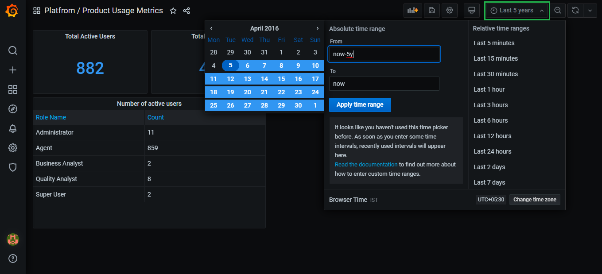Screen dimensions: 602x274
Task: Select Last 24 hours range
Action: tap(493, 151)
